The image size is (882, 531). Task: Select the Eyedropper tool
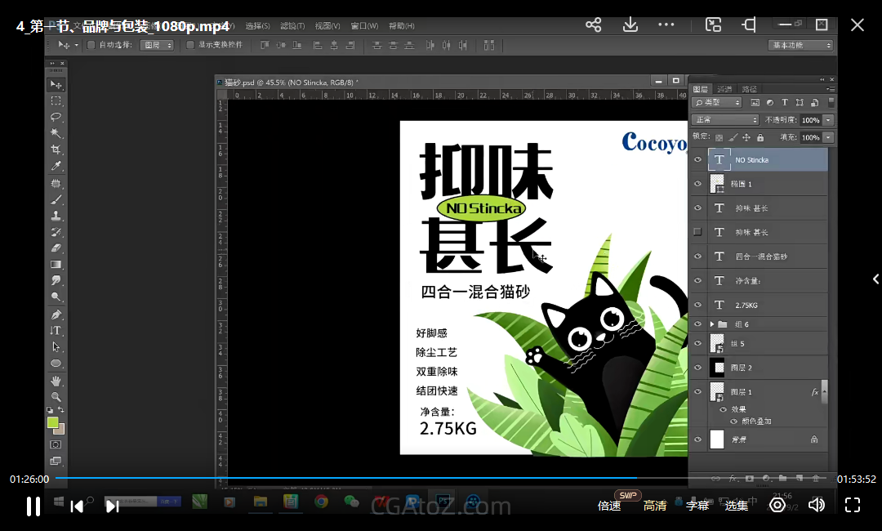point(56,166)
